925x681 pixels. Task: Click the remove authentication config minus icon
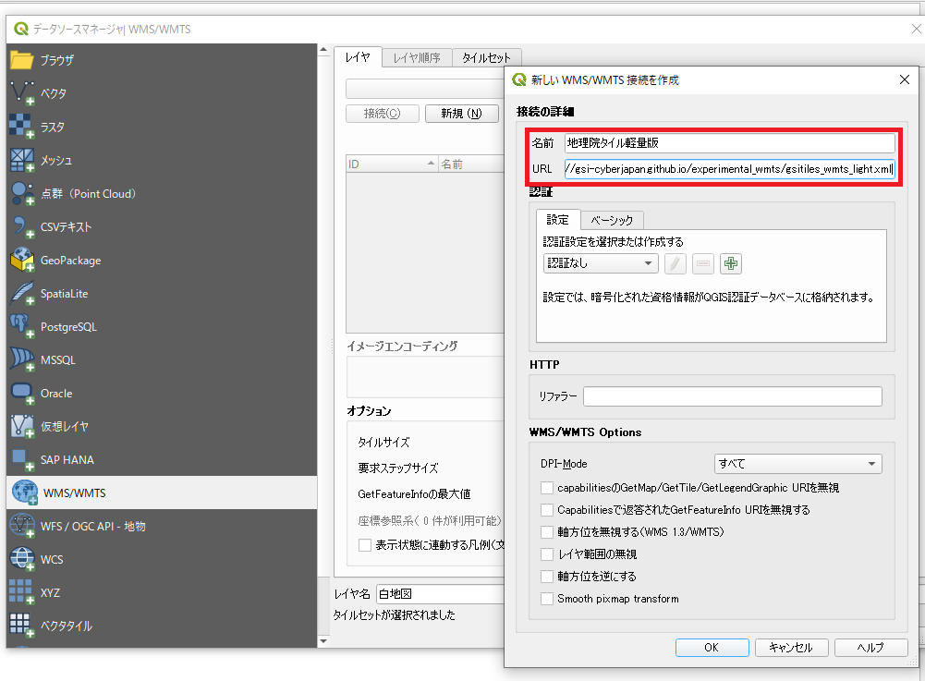point(702,263)
